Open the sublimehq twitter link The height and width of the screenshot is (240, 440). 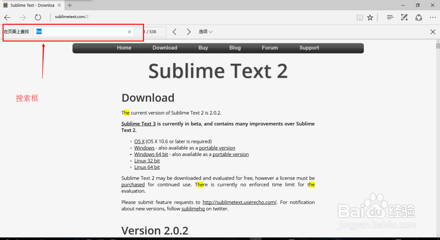pos(193,209)
